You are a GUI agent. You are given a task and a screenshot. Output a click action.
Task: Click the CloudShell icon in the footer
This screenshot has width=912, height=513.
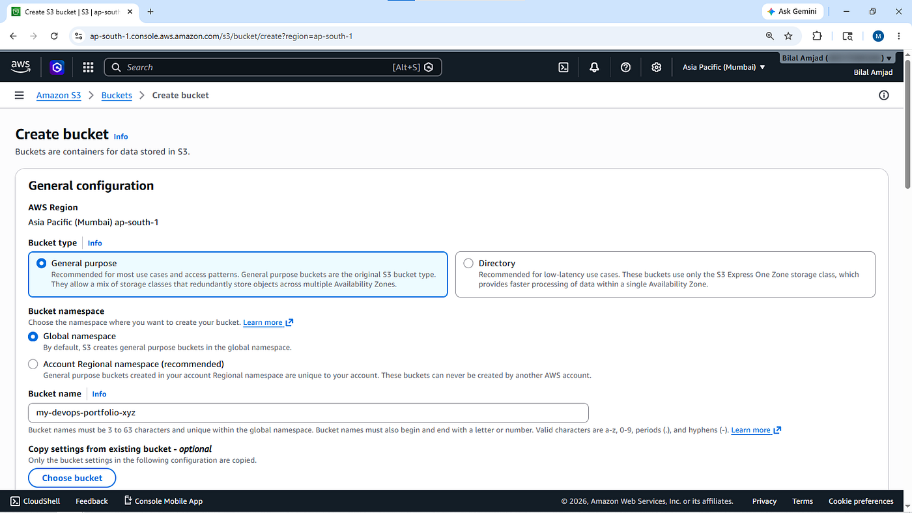coord(15,501)
